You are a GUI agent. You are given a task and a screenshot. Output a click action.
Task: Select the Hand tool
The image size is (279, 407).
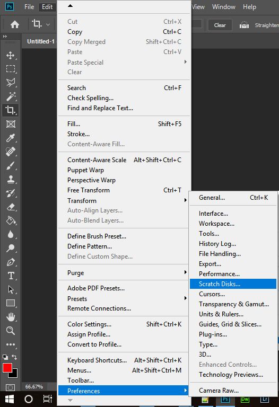click(x=11, y=317)
